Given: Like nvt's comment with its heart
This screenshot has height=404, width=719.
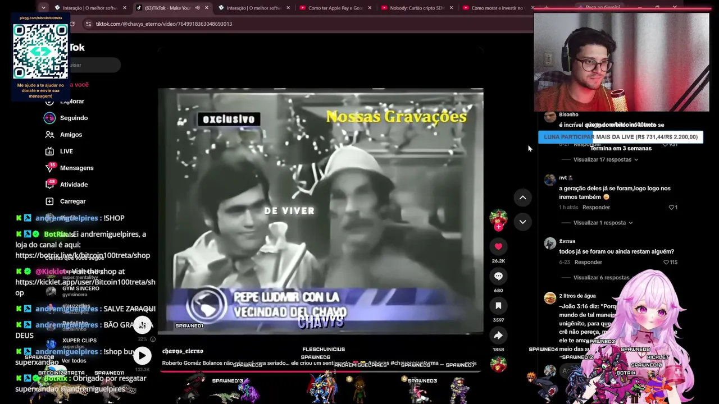Looking at the screenshot, I should (x=671, y=208).
